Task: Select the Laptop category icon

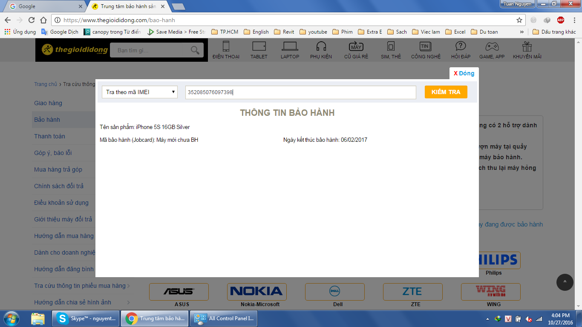Action: point(290,46)
